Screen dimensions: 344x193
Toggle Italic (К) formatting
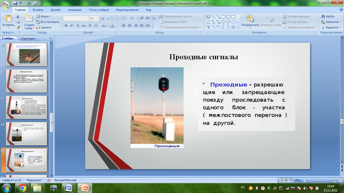tap(72, 26)
